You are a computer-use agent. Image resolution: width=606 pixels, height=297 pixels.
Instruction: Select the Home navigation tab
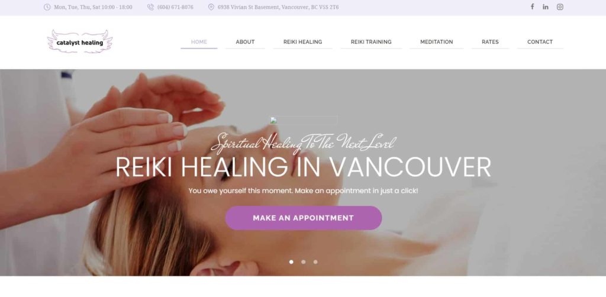[x=199, y=42]
